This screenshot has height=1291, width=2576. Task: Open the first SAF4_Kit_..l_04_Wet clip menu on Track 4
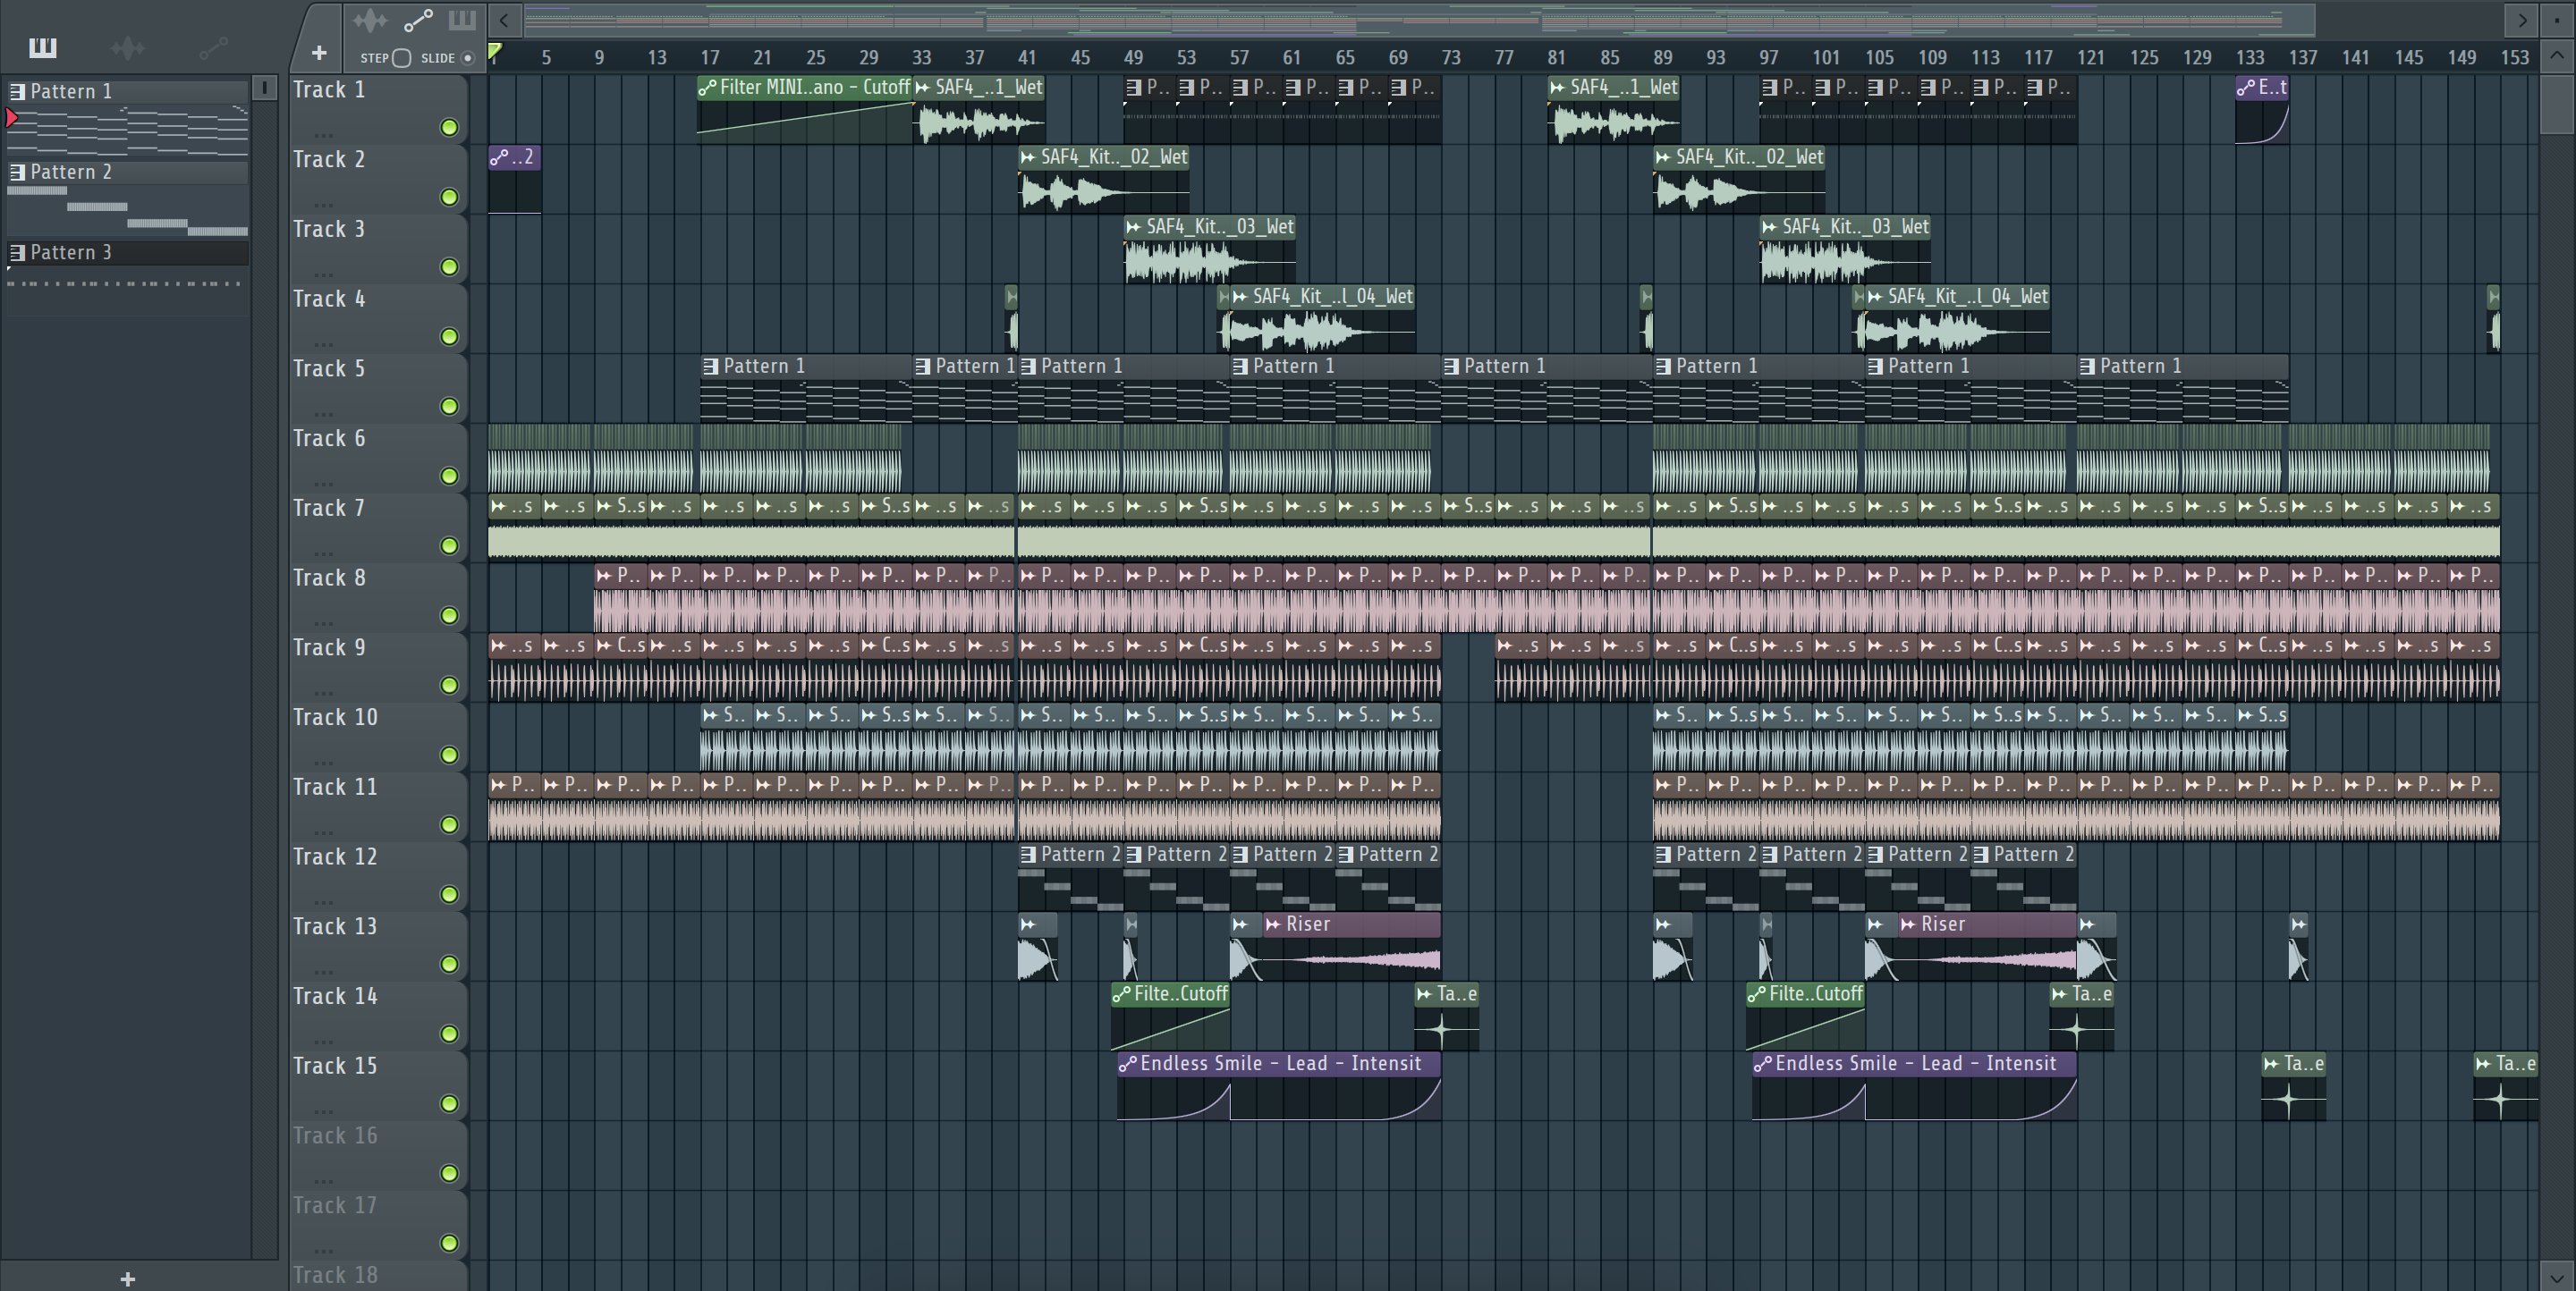[1240, 297]
